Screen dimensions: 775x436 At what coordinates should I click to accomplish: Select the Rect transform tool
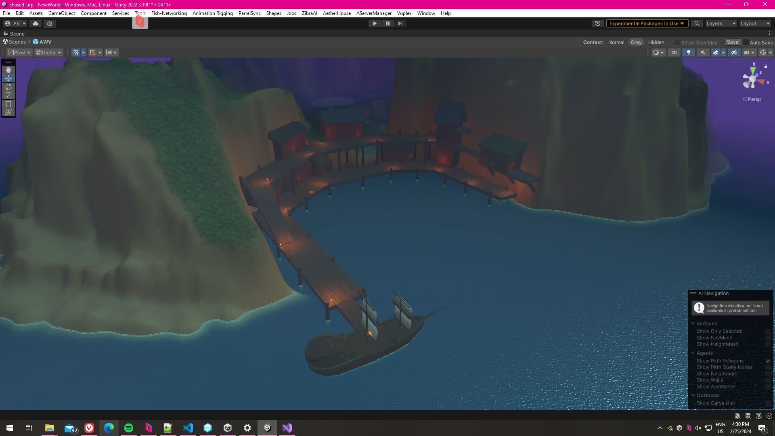point(8,104)
